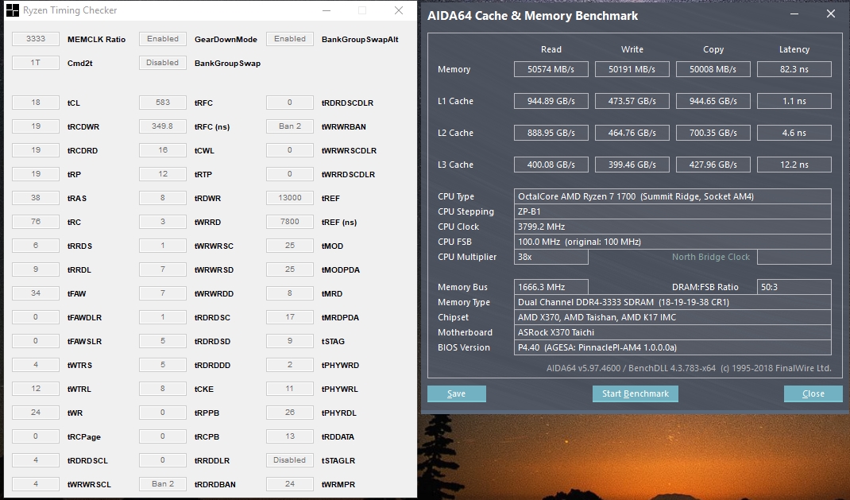
Task: Click the DRAM:FSB Ratio value field
Action: [794, 287]
